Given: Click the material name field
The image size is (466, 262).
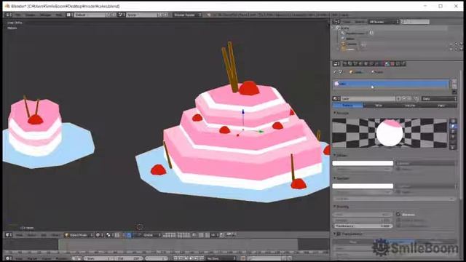Looking at the screenshot, I should coord(368,99).
